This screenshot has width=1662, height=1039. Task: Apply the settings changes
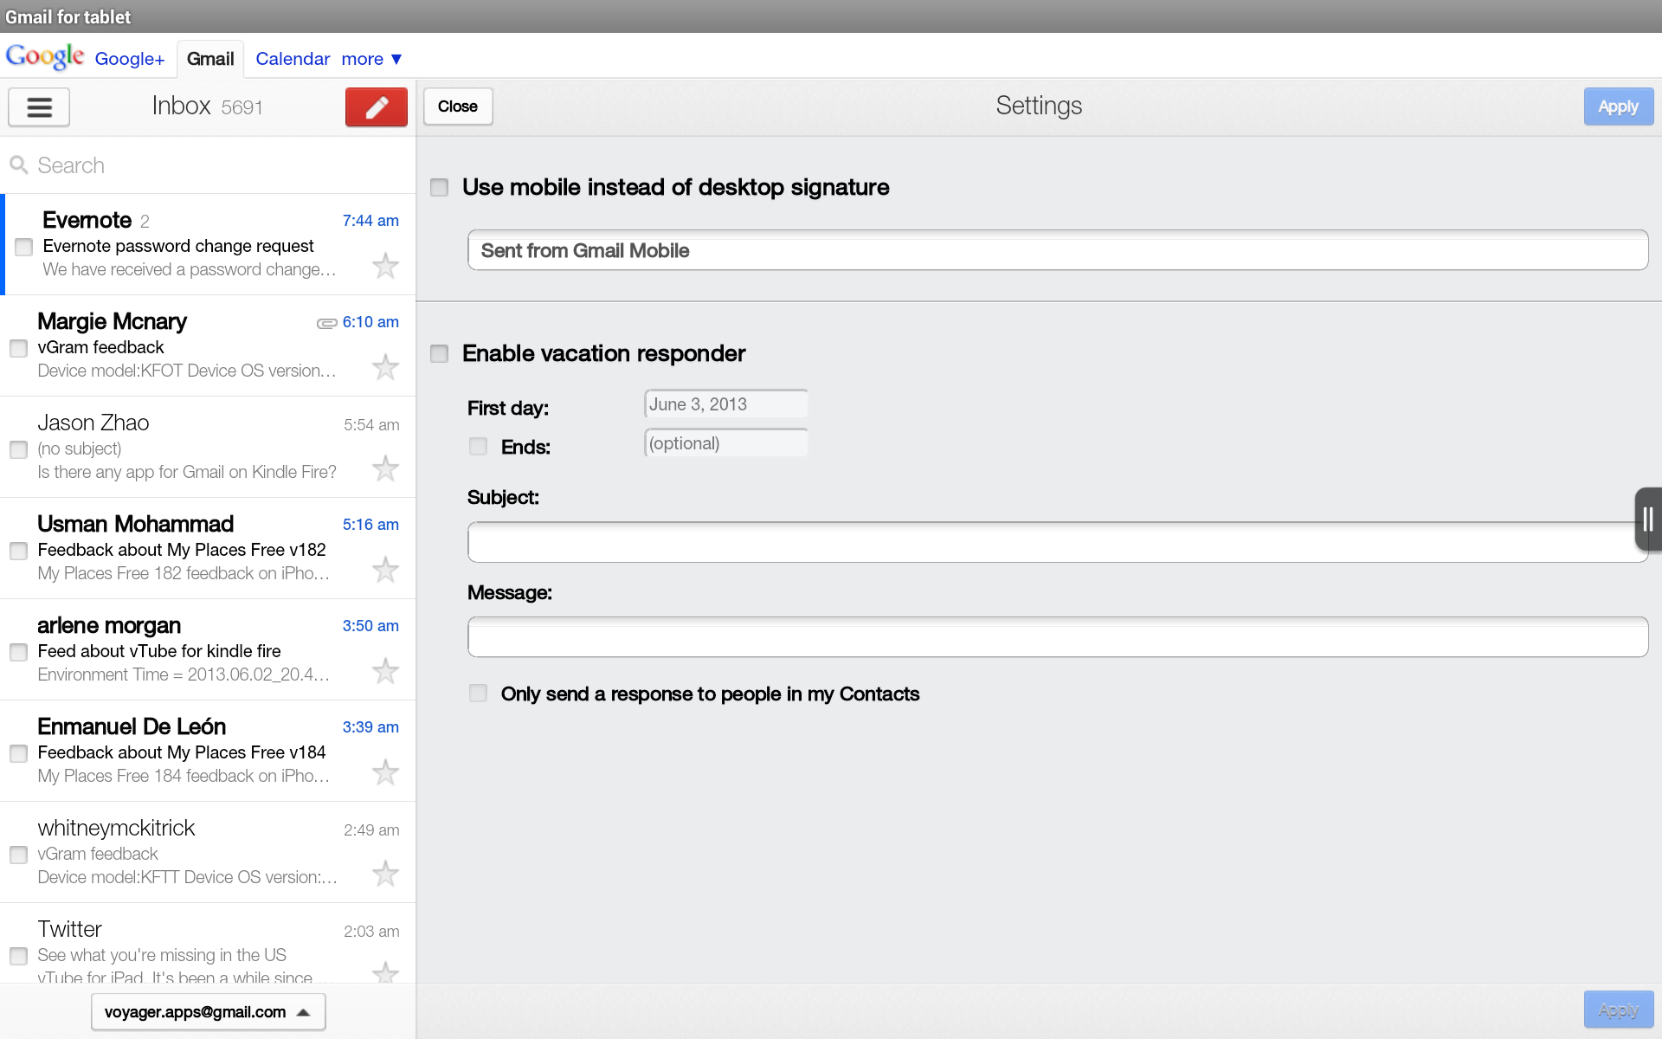[x=1618, y=106]
